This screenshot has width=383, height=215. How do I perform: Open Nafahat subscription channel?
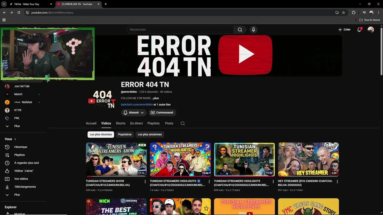pos(23,102)
